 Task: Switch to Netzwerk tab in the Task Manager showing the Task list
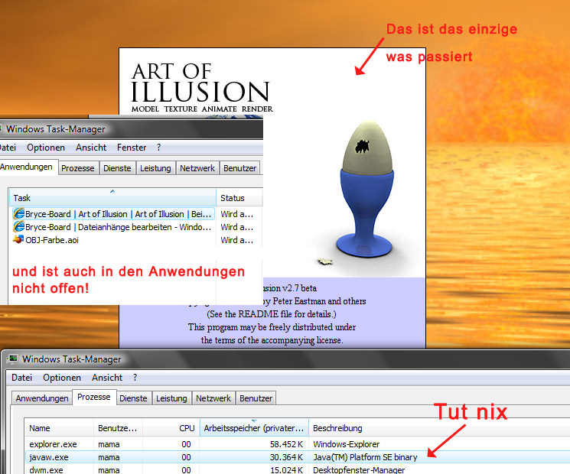click(197, 168)
